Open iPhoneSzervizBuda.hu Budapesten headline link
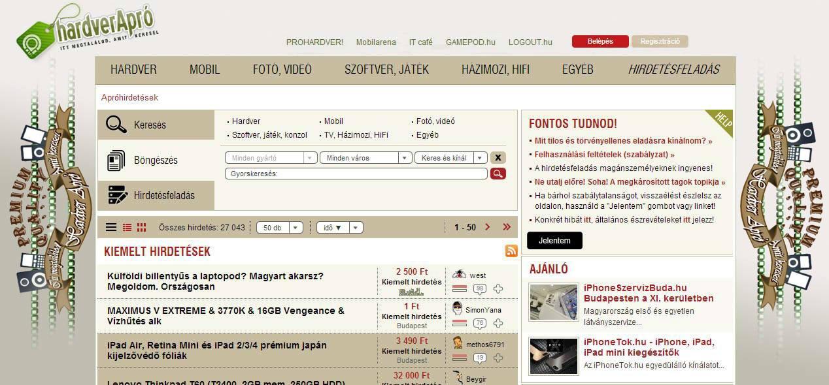This screenshot has width=829, height=385. click(x=649, y=293)
